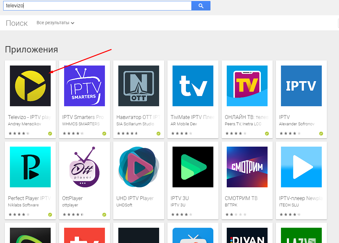Open the IPTV-плеер Newplay app icon
Screen dimensions: 339x243
click(301, 167)
